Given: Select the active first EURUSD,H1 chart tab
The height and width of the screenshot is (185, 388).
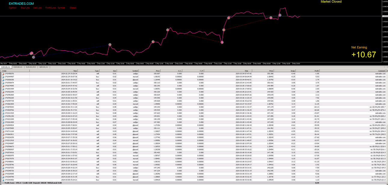Looking at the screenshot, I should point(6,67).
